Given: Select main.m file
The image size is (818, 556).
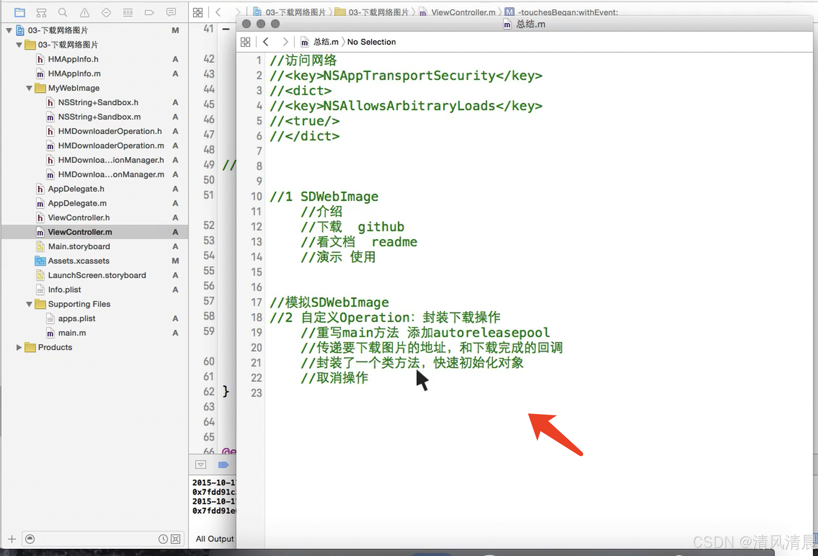Looking at the screenshot, I should click(72, 333).
